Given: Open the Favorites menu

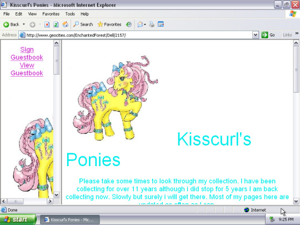Looking at the screenshot, I should (51, 14).
